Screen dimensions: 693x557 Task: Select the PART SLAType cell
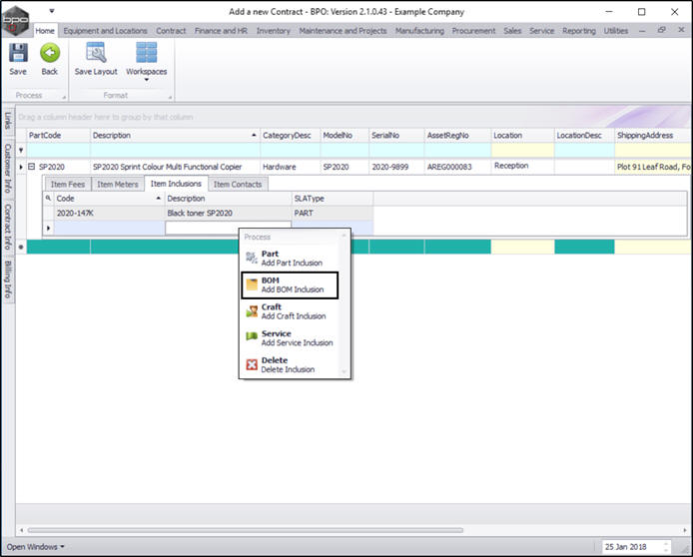tap(333, 213)
